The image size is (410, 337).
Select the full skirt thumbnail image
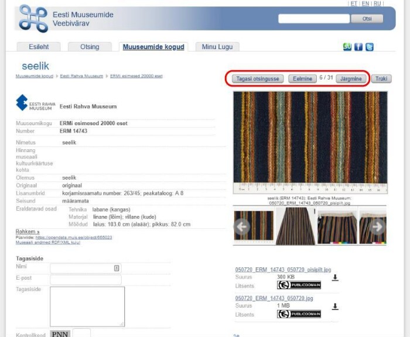tap(295, 225)
